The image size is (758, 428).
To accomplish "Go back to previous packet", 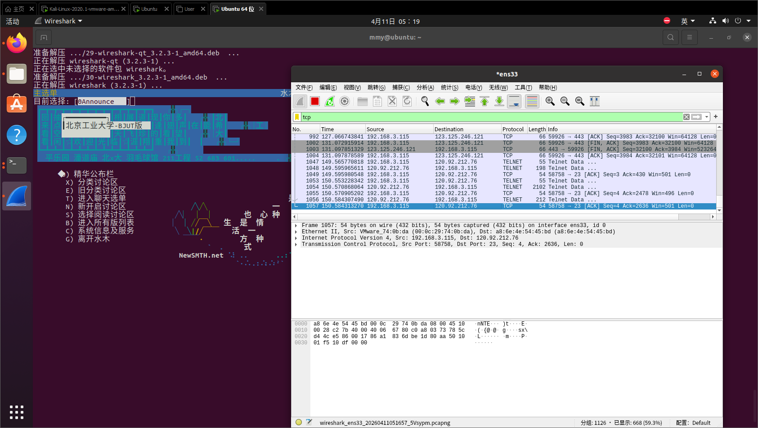I will pyautogui.click(x=440, y=101).
